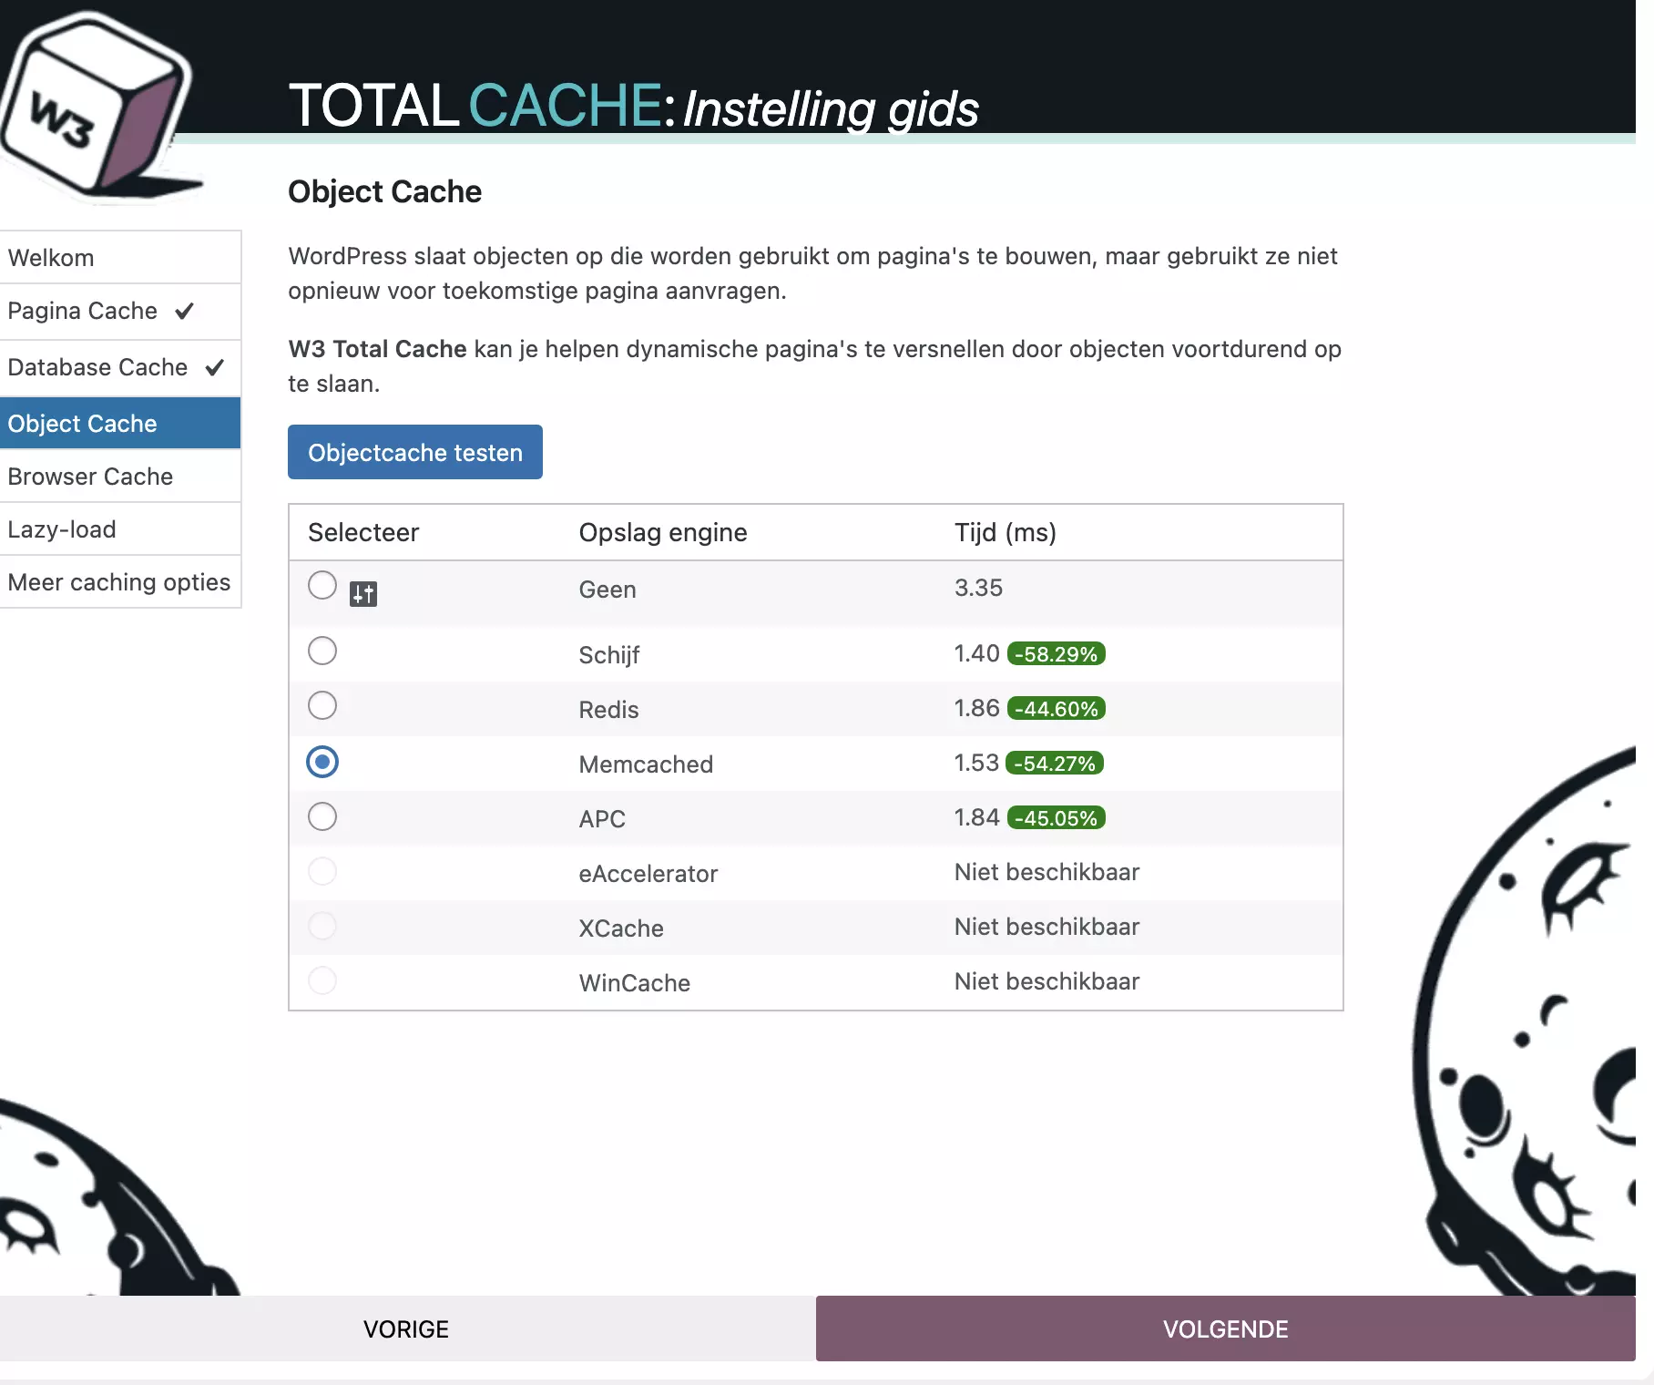Click the Geen engine label
Viewport: 1654px width, 1385px height.
[607, 590]
